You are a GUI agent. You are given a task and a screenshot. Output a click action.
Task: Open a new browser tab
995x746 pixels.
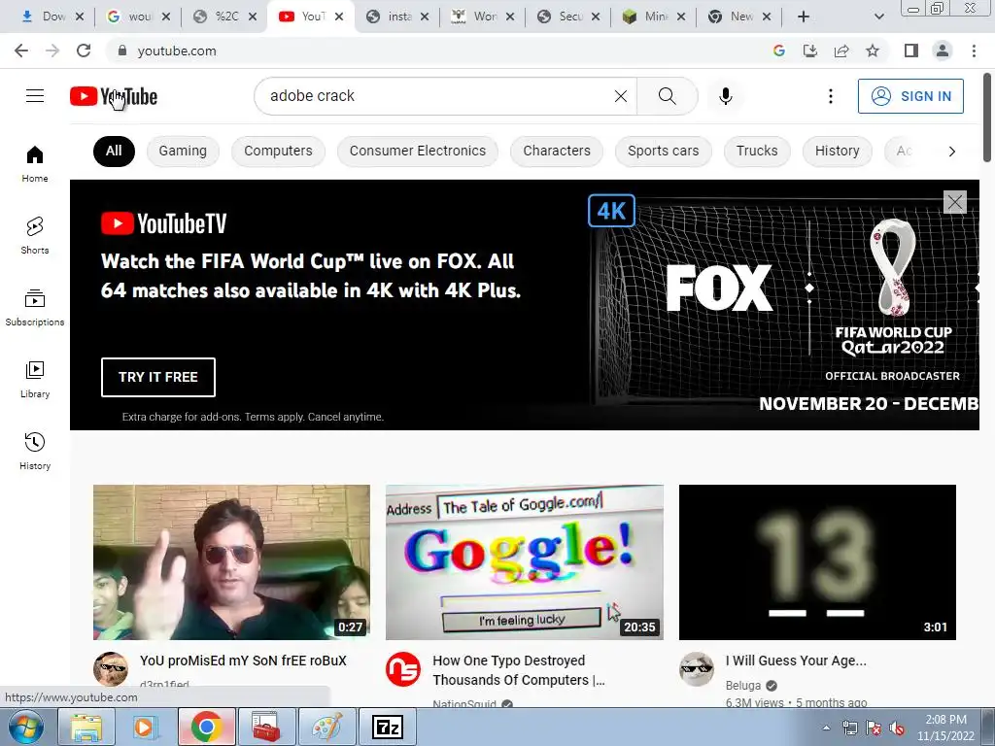click(804, 17)
